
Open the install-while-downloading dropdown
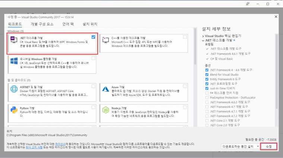click(240, 146)
